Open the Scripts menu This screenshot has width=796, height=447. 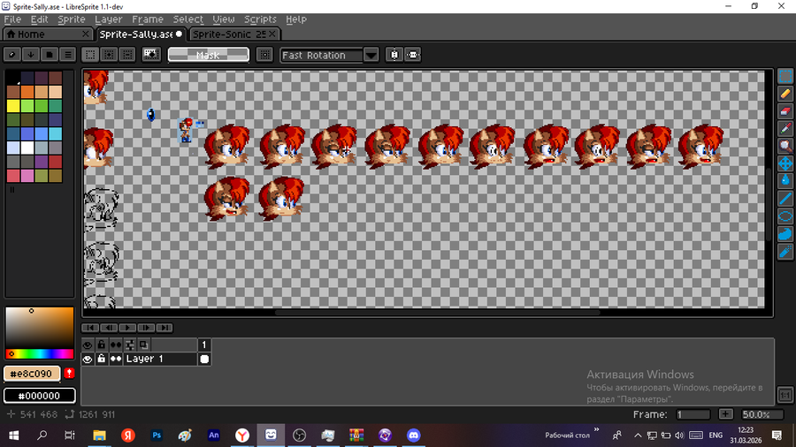pos(260,19)
